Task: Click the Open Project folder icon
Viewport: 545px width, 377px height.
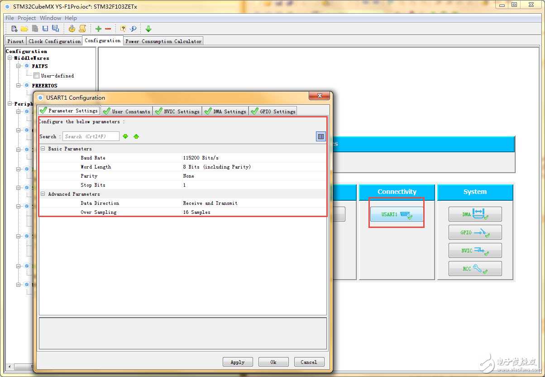Action: pyautogui.click(x=24, y=29)
